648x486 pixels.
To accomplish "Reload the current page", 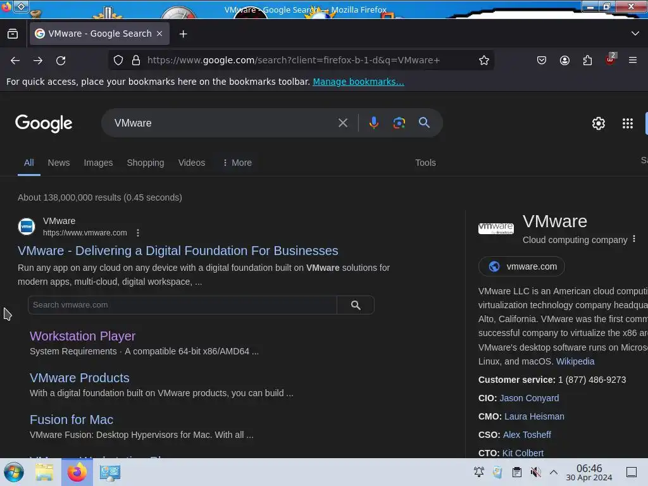I will (x=61, y=60).
